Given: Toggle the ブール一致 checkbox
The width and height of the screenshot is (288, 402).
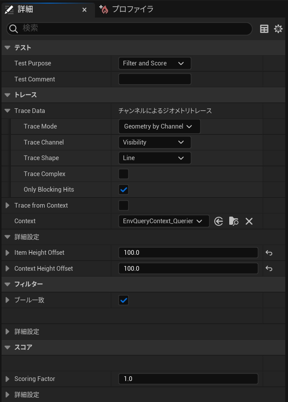Looking at the screenshot, I should point(124,300).
